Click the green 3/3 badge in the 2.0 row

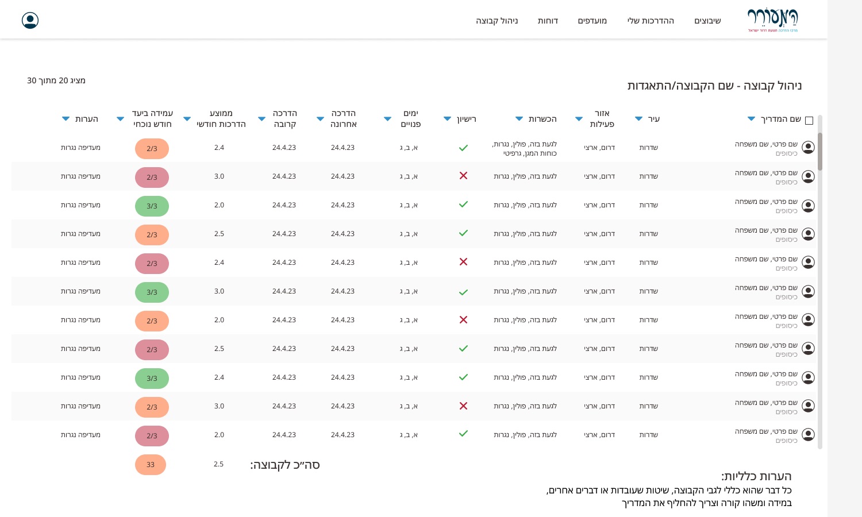[x=152, y=206]
